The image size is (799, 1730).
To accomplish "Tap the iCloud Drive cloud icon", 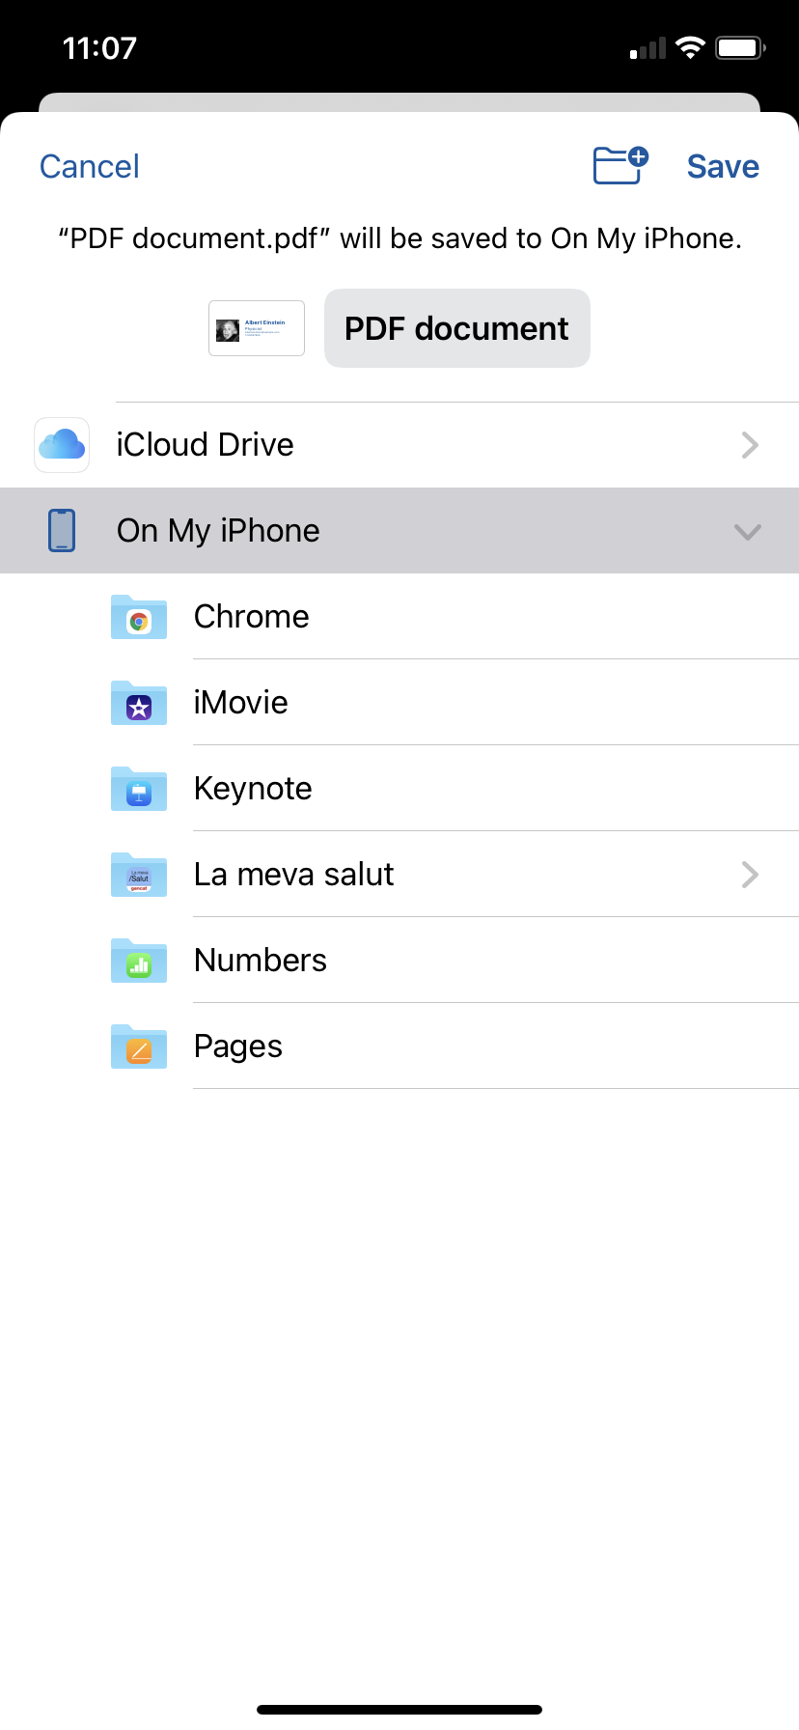I will tap(62, 445).
